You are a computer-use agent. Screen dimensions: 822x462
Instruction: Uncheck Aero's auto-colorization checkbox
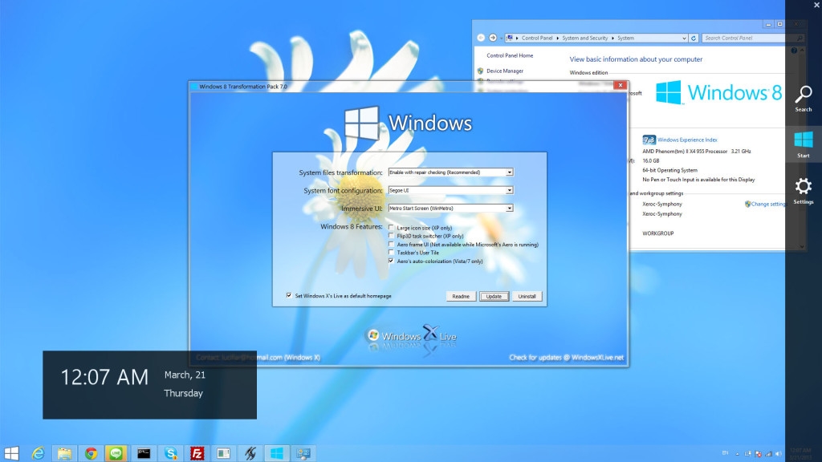[391, 261]
